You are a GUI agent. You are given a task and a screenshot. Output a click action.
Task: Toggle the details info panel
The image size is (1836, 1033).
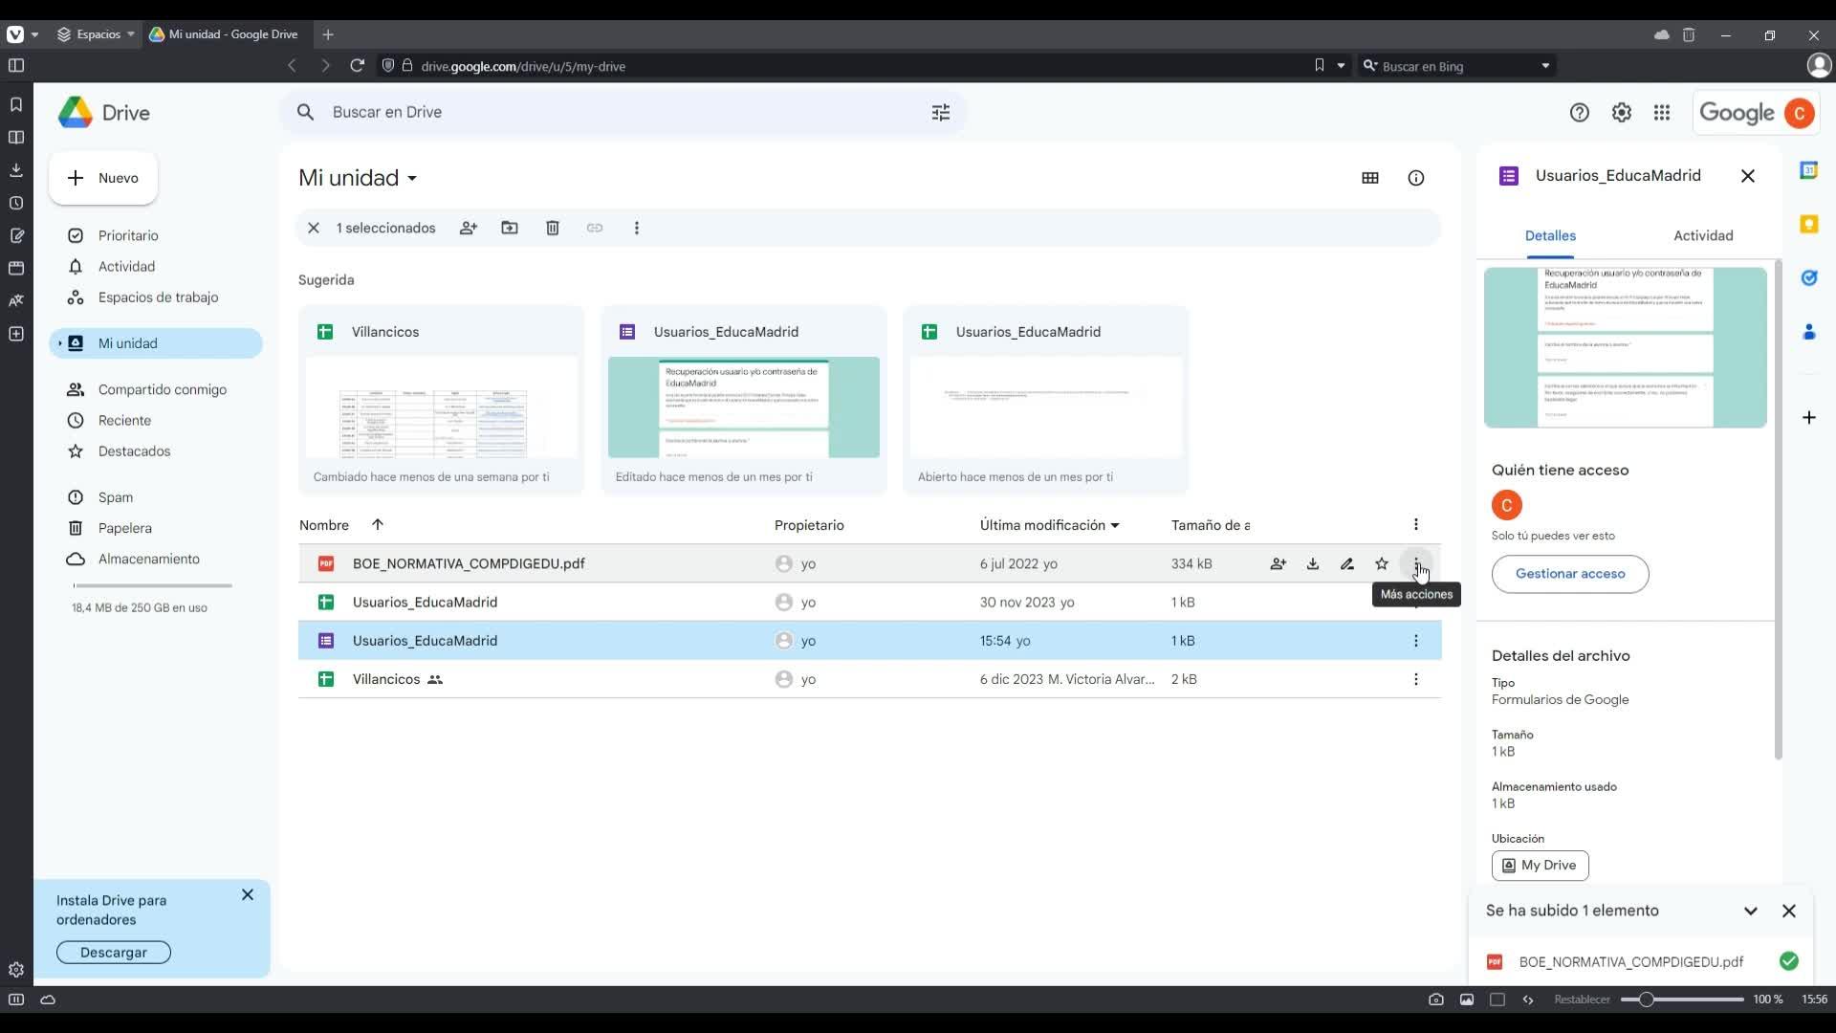(x=1416, y=178)
